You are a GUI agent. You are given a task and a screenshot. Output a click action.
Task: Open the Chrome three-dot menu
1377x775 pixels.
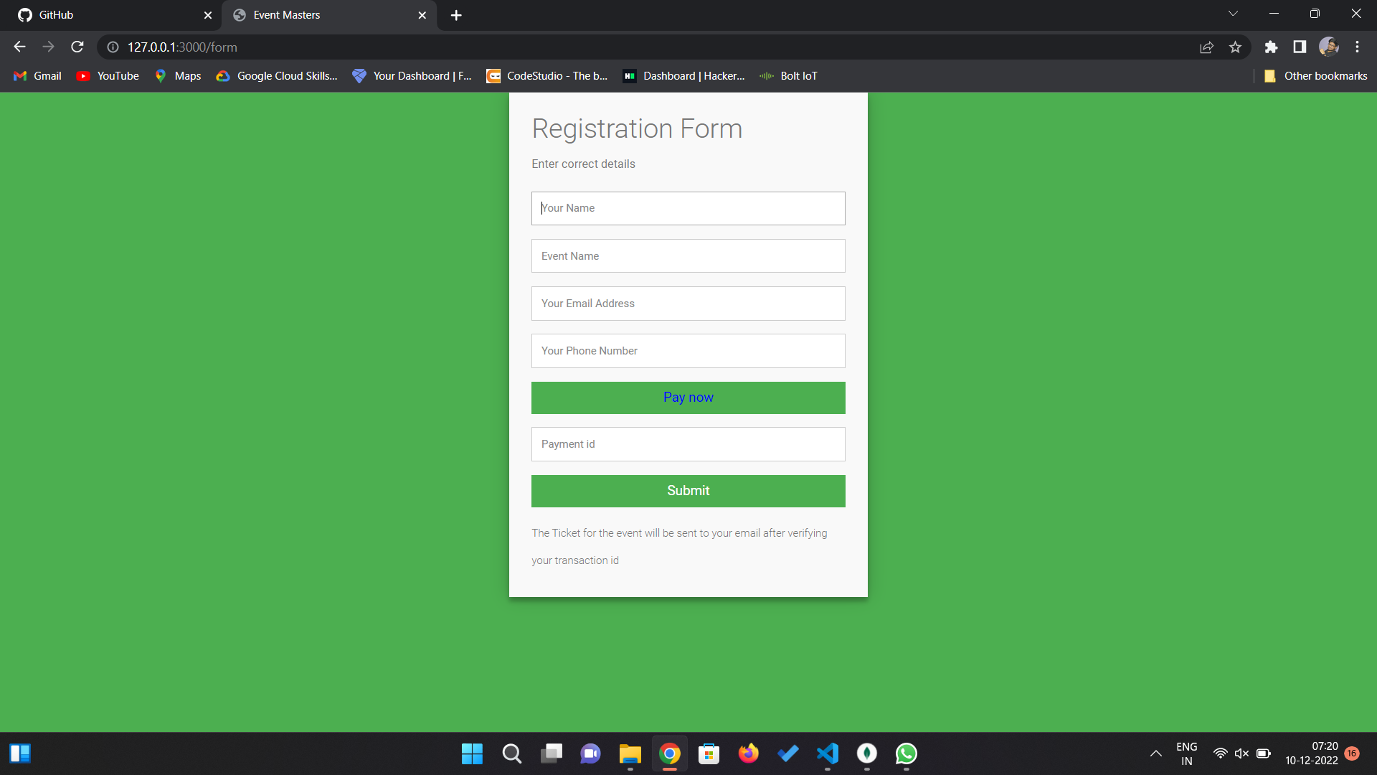coord(1357,47)
